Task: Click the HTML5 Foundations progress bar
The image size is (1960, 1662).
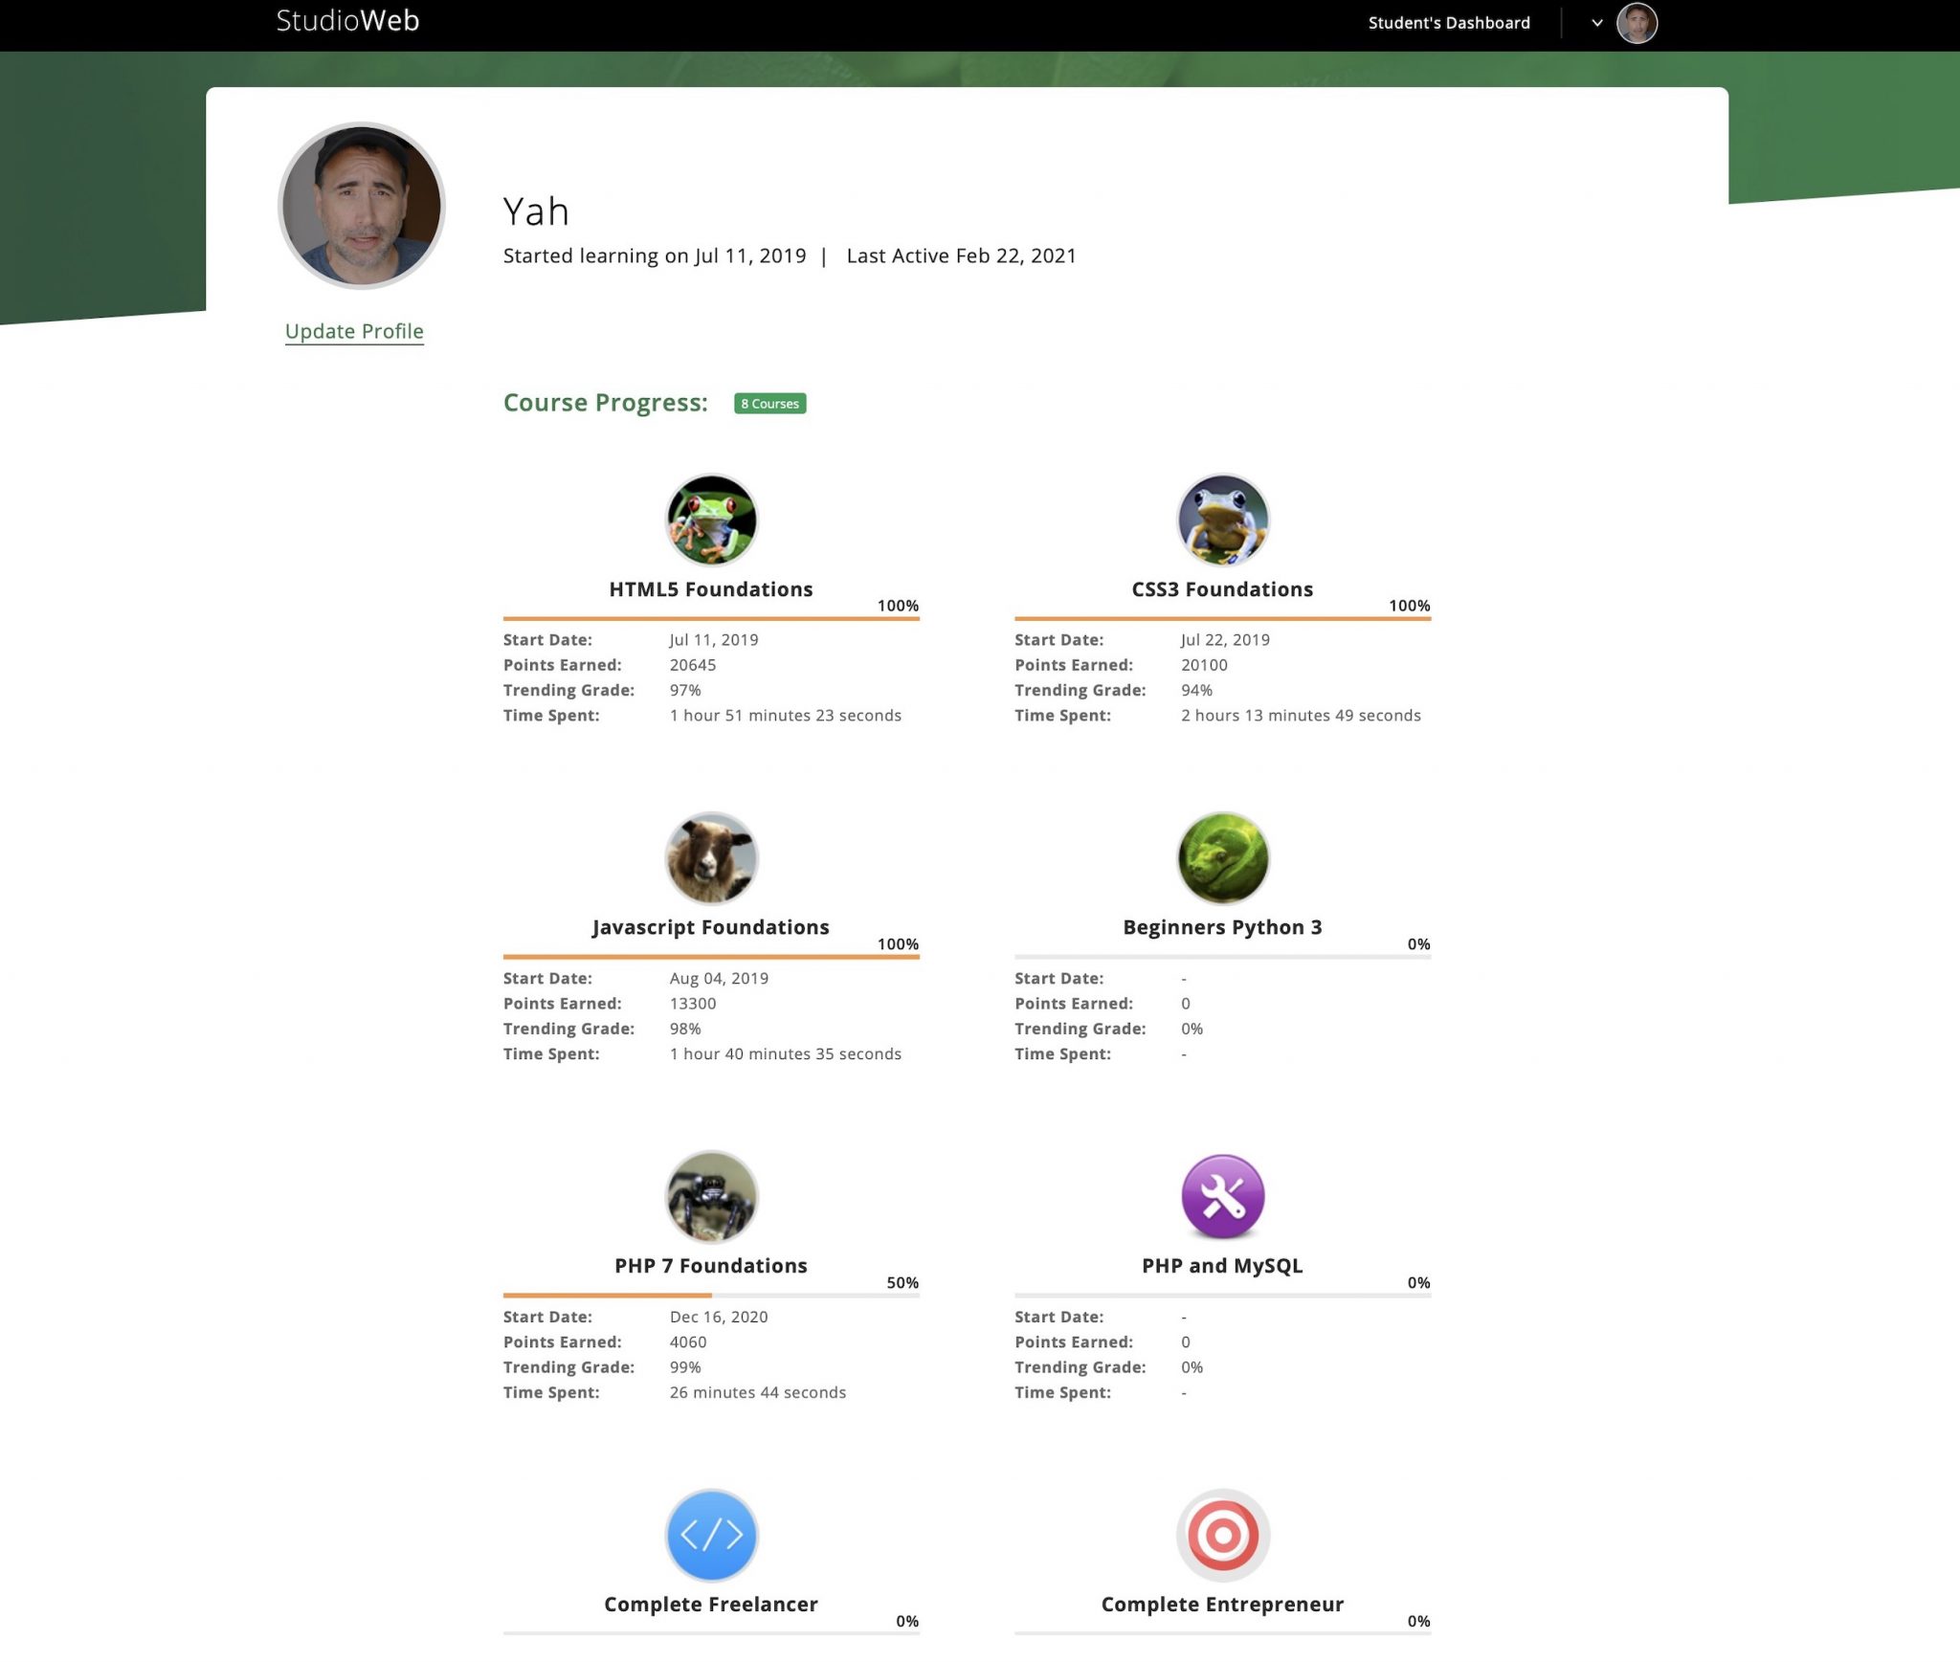Action: pos(711,618)
